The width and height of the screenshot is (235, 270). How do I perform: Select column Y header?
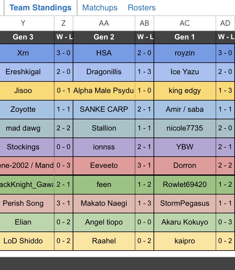(23, 23)
